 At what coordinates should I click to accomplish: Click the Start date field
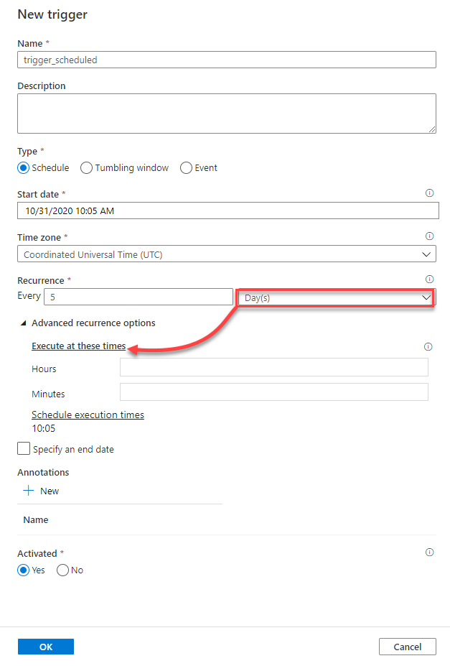(228, 211)
